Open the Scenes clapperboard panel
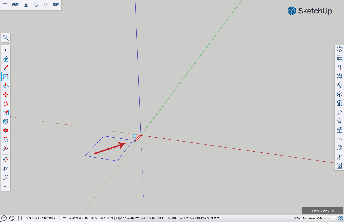This screenshot has width=344, height=222. click(339, 130)
